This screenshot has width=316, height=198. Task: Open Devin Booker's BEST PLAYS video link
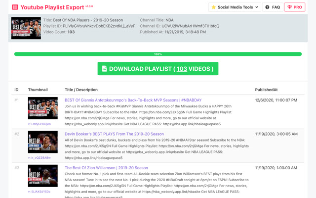(114, 134)
